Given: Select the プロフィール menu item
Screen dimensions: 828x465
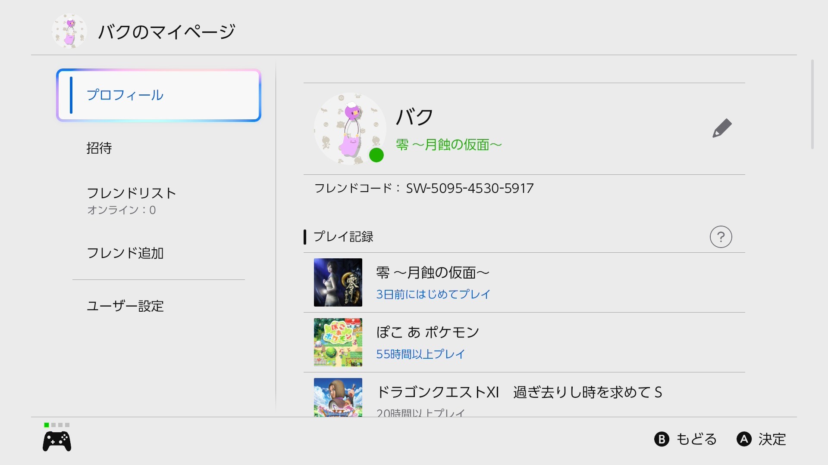Looking at the screenshot, I should point(159,95).
